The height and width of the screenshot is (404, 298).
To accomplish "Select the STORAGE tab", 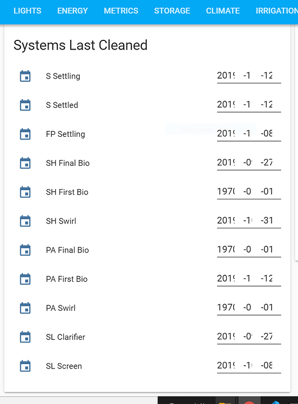I will [172, 11].
